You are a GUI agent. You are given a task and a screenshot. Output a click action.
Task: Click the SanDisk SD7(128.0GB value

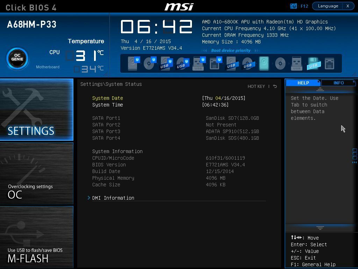(232, 118)
